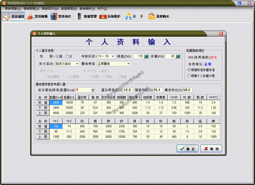Click weight field calculator icon
Image resolution: width=255 pixels, height=185 pixels.
pyautogui.click(x=178, y=56)
